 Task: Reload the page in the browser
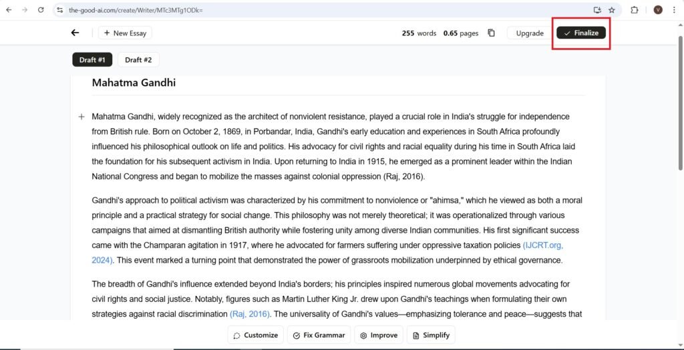pyautogui.click(x=41, y=10)
